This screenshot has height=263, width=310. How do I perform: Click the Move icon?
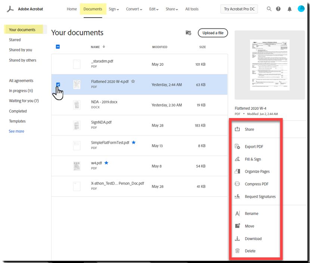238,226
